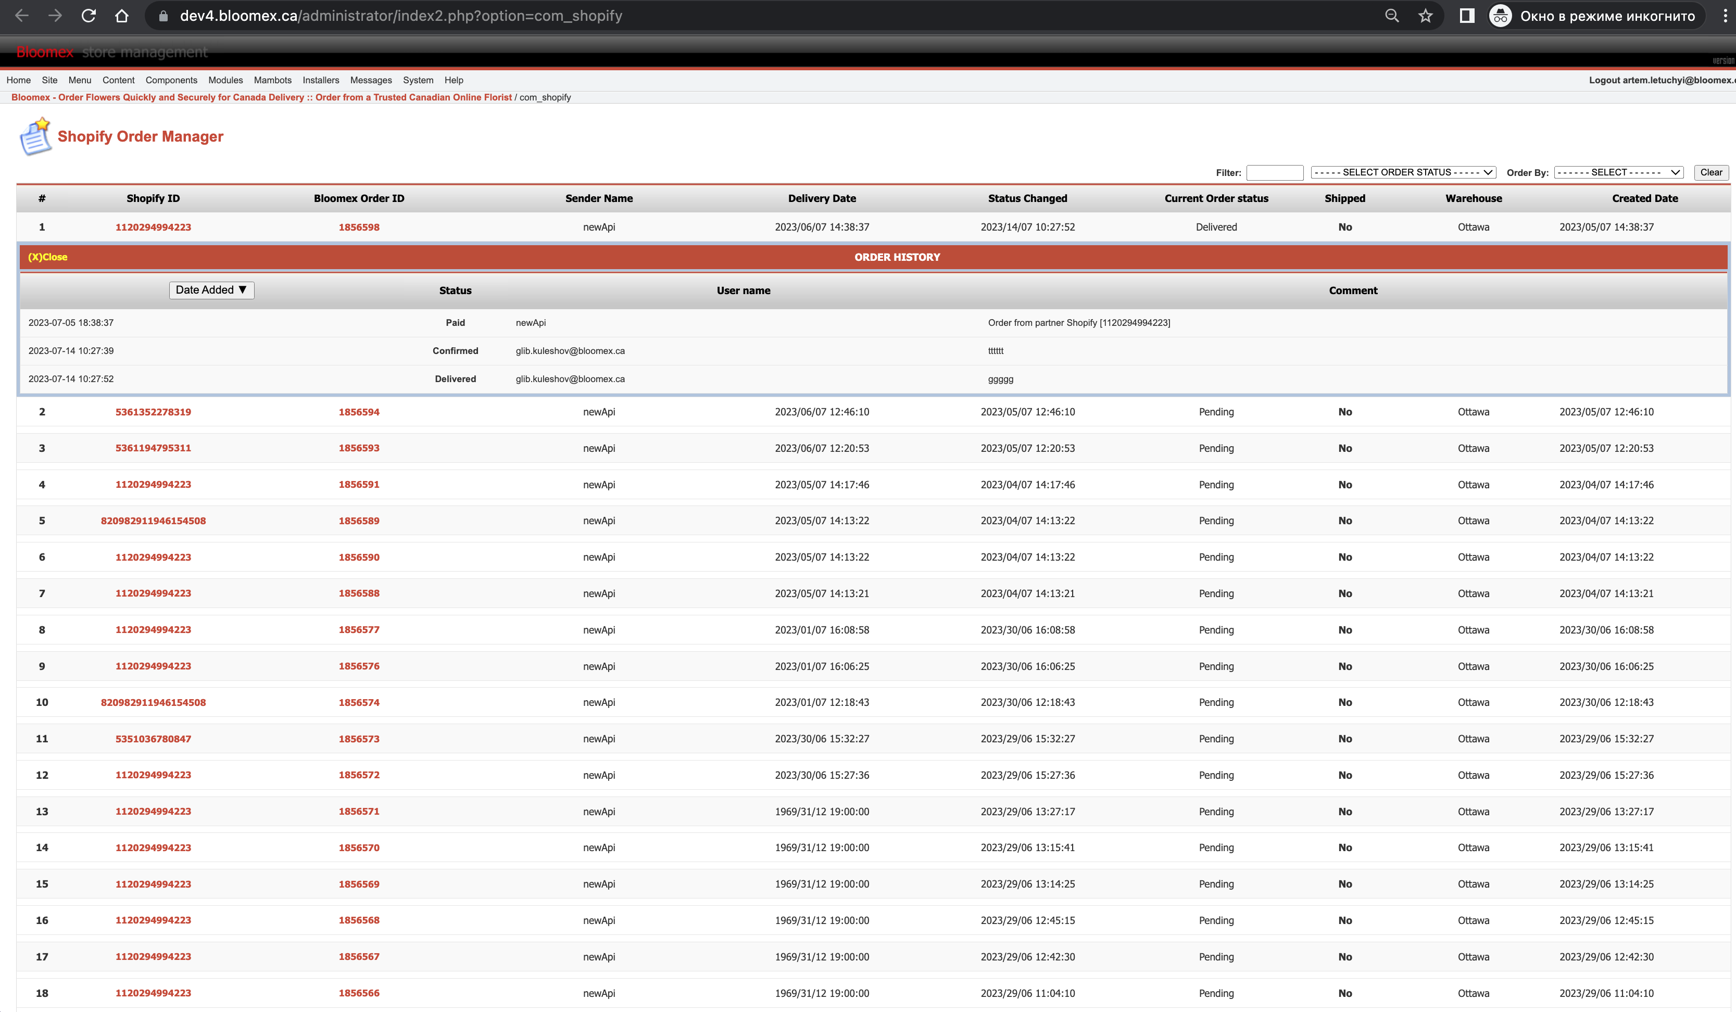The height and width of the screenshot is (1012, 1736).
Task: Open Bloomex Order ID 1856574
Action: click(359, 703)
